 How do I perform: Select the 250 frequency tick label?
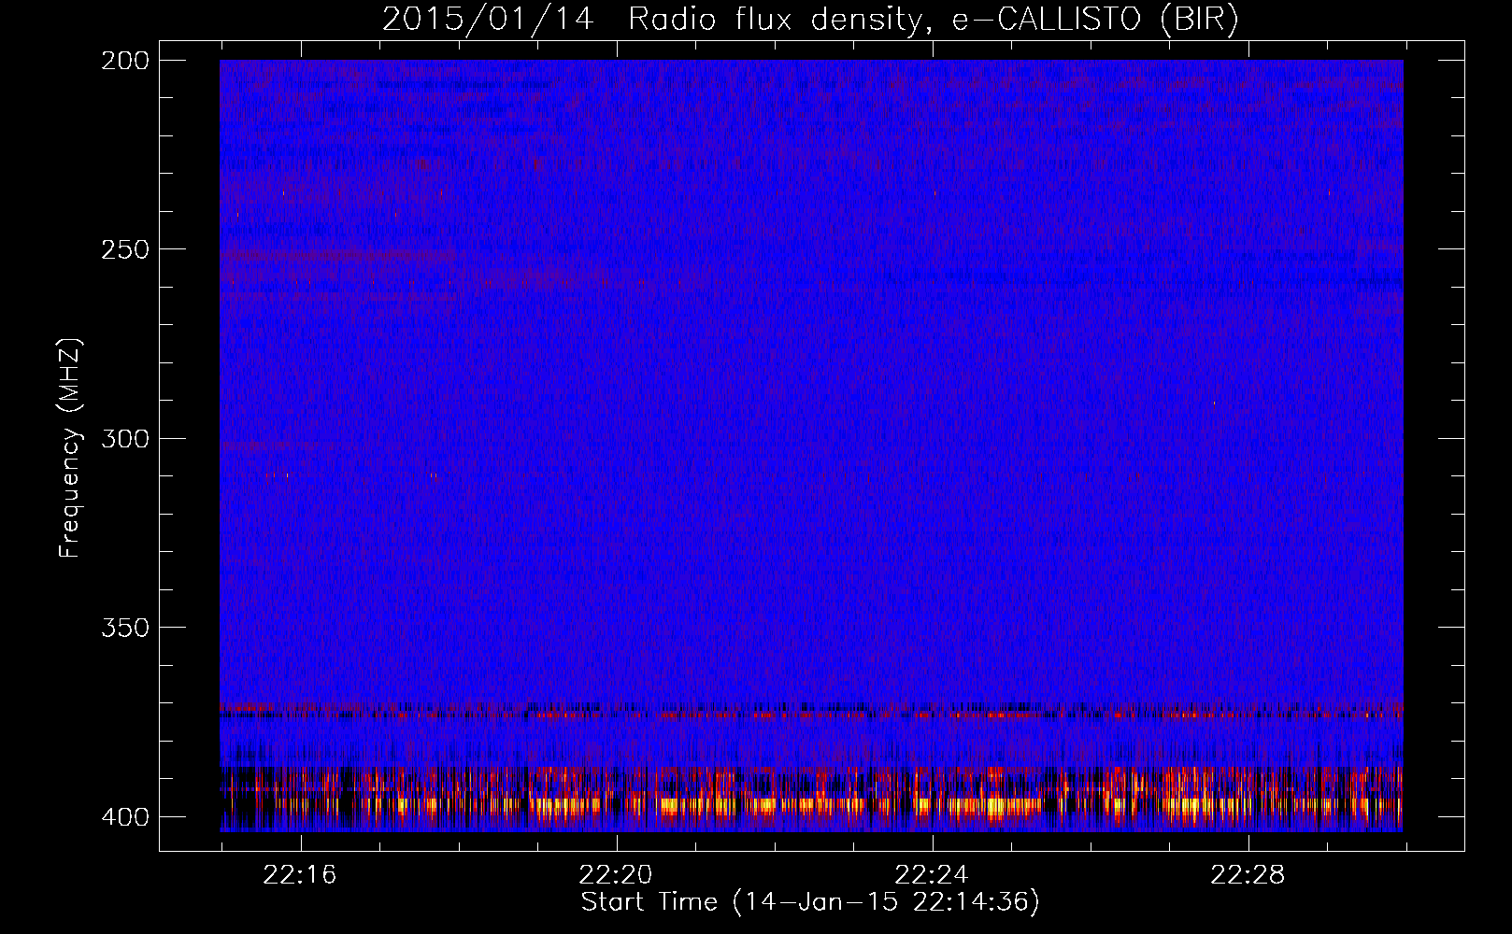(125, 249)
